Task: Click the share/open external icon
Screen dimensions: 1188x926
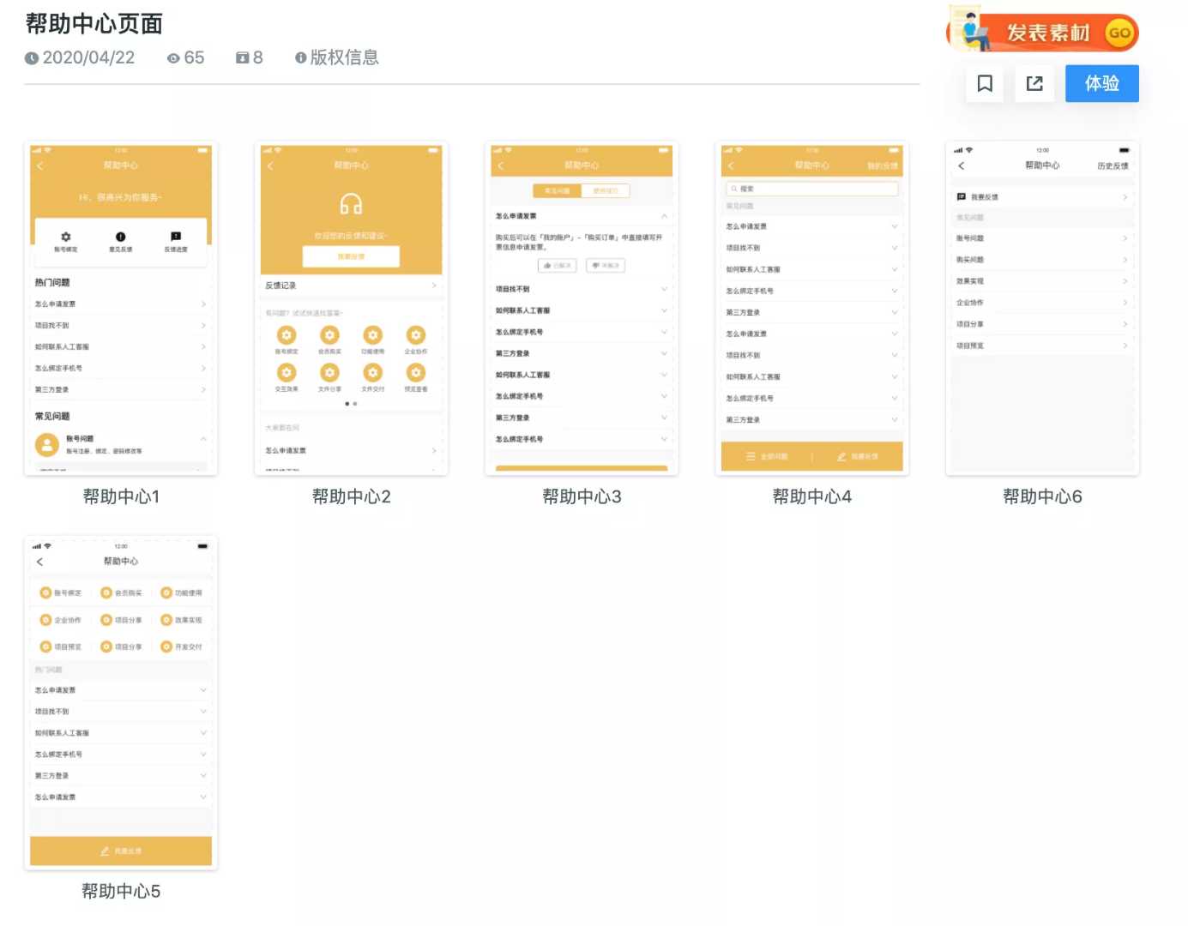Action: [x=1034, y=84]
